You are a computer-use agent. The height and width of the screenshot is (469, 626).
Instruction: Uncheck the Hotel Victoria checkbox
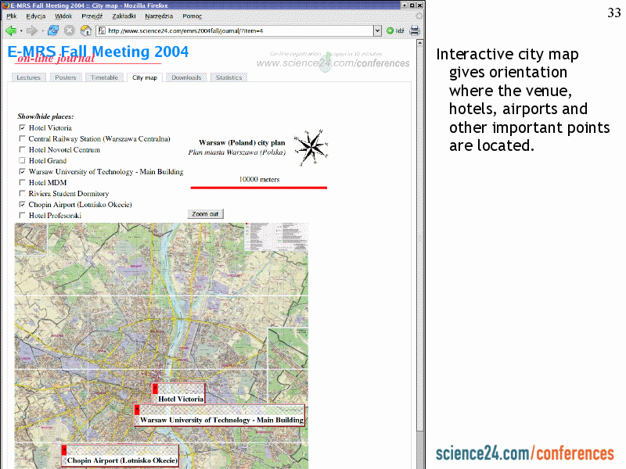coord(22,127)
